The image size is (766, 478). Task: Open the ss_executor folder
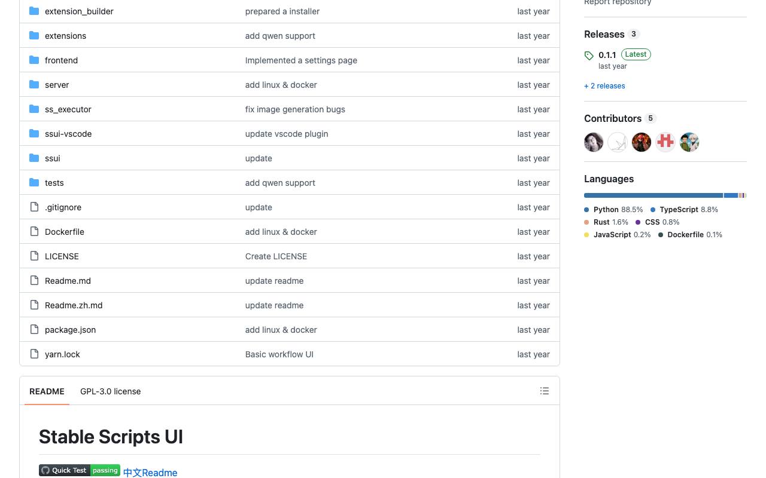[x=68, y=109]
